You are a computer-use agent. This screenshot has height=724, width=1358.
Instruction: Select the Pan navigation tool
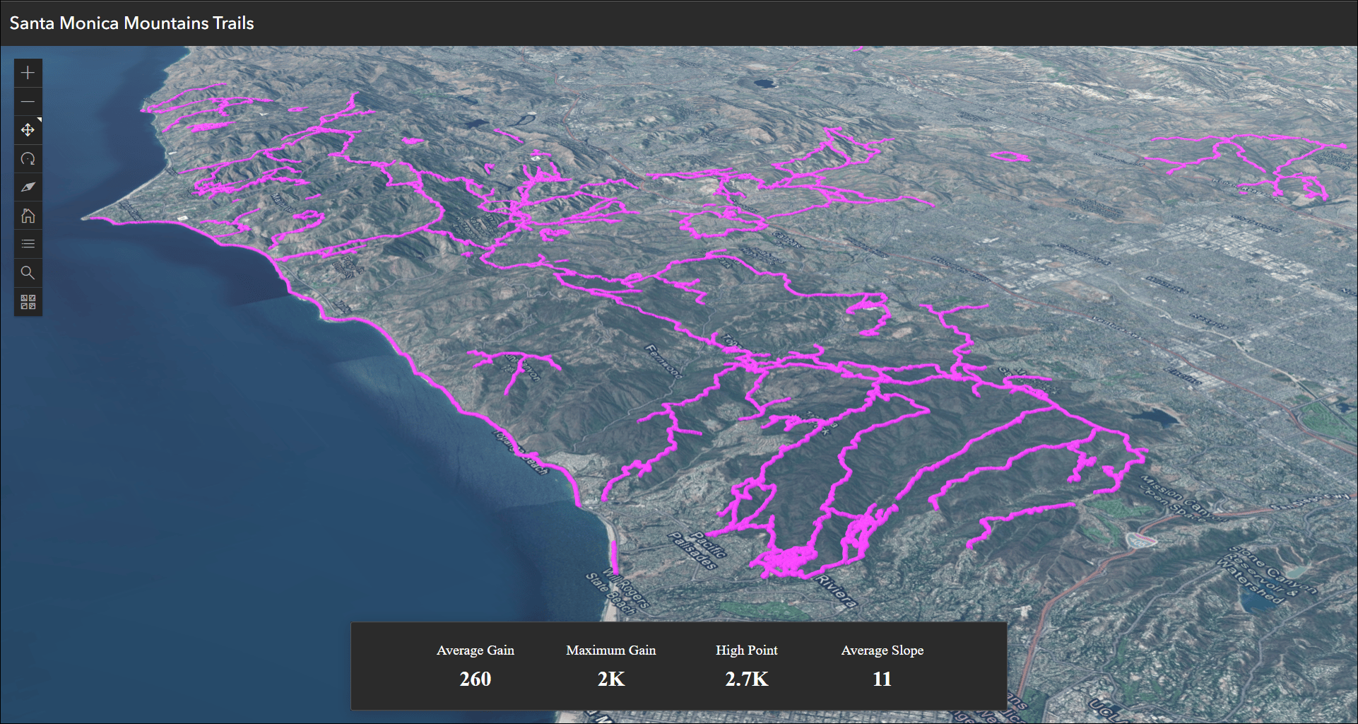coord(28,130)
